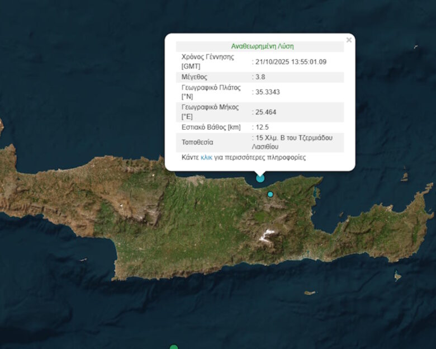The width and height of the screenshot is (436, 349).
Task: Close the earthquake info popup
Action: (349, 40)
